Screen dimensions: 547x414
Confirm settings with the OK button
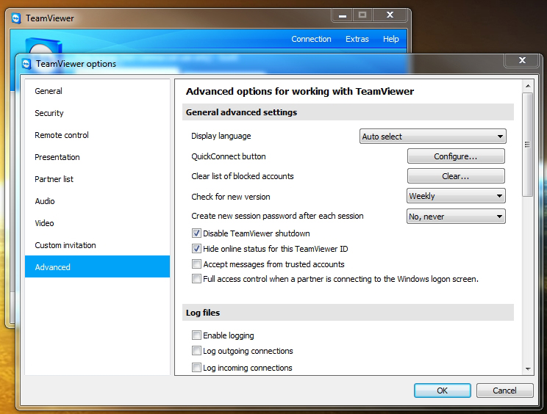click(443, 391)
